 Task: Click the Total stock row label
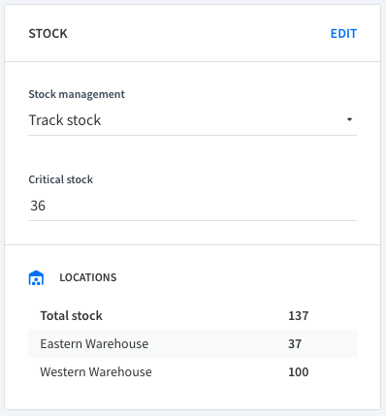click(x=71, y=316)
